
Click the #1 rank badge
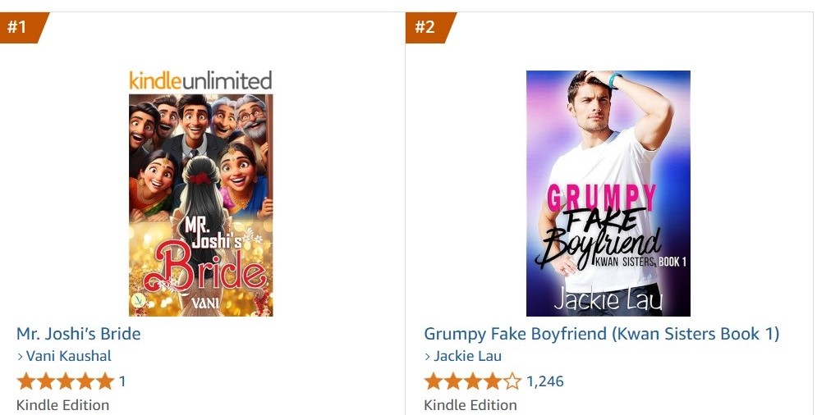(x=20, y=27)
